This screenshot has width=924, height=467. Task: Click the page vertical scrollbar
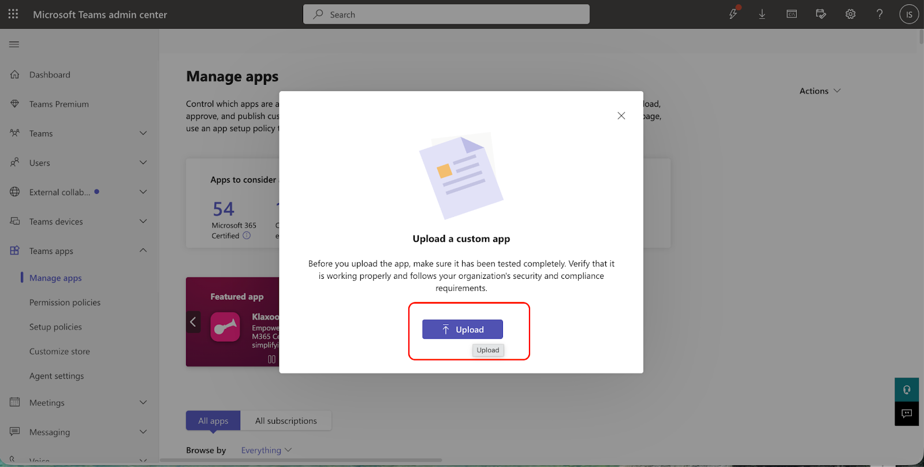[x=921, y=37]
